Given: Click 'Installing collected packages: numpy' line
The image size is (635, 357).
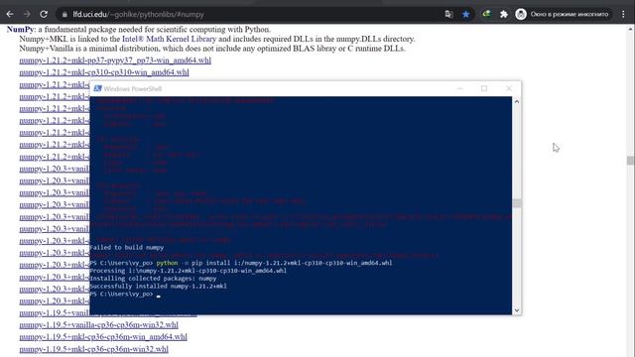Looking at the screenshot, I should tap(153, 279).
